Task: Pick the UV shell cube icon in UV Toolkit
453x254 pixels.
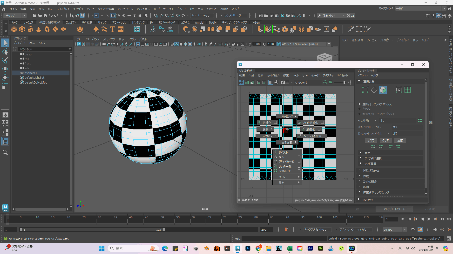Action: (383, 90)
